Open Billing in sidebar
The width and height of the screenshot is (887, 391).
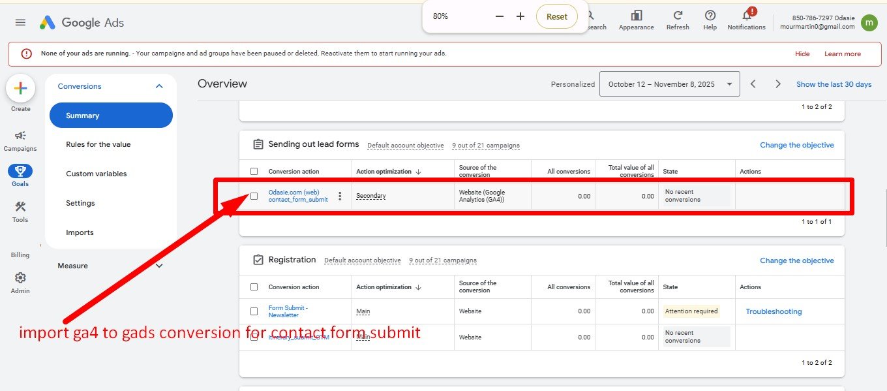click(20, 255)
